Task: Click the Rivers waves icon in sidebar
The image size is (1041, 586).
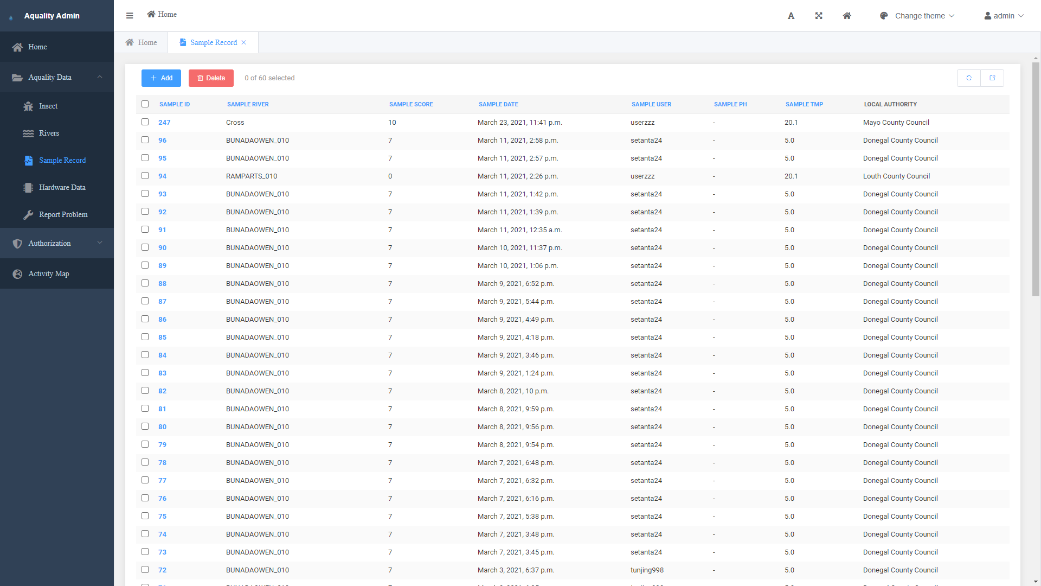Action: [x=28, y=133]
